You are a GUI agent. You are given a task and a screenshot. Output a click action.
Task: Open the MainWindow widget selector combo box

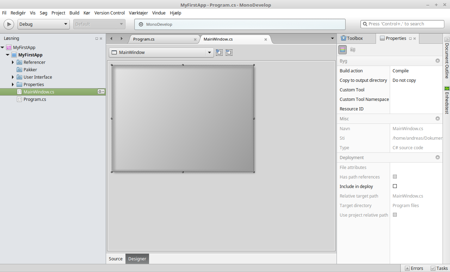coord(161,53)
